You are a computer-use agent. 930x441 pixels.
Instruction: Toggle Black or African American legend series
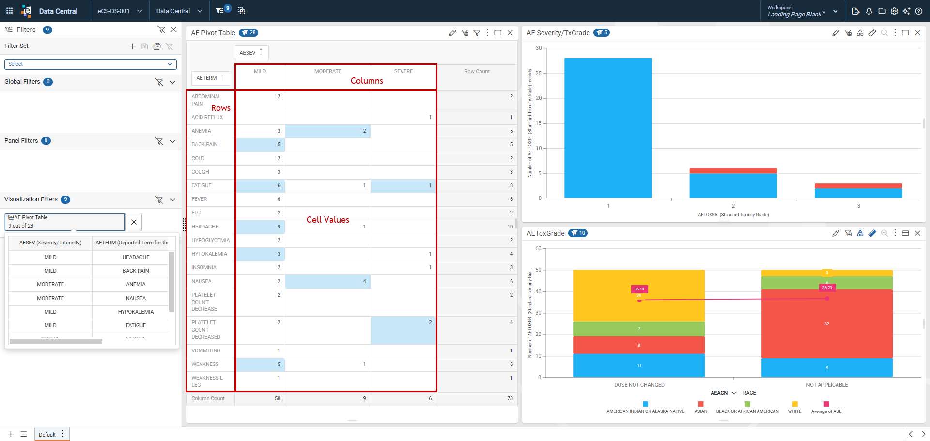[747, 407]
